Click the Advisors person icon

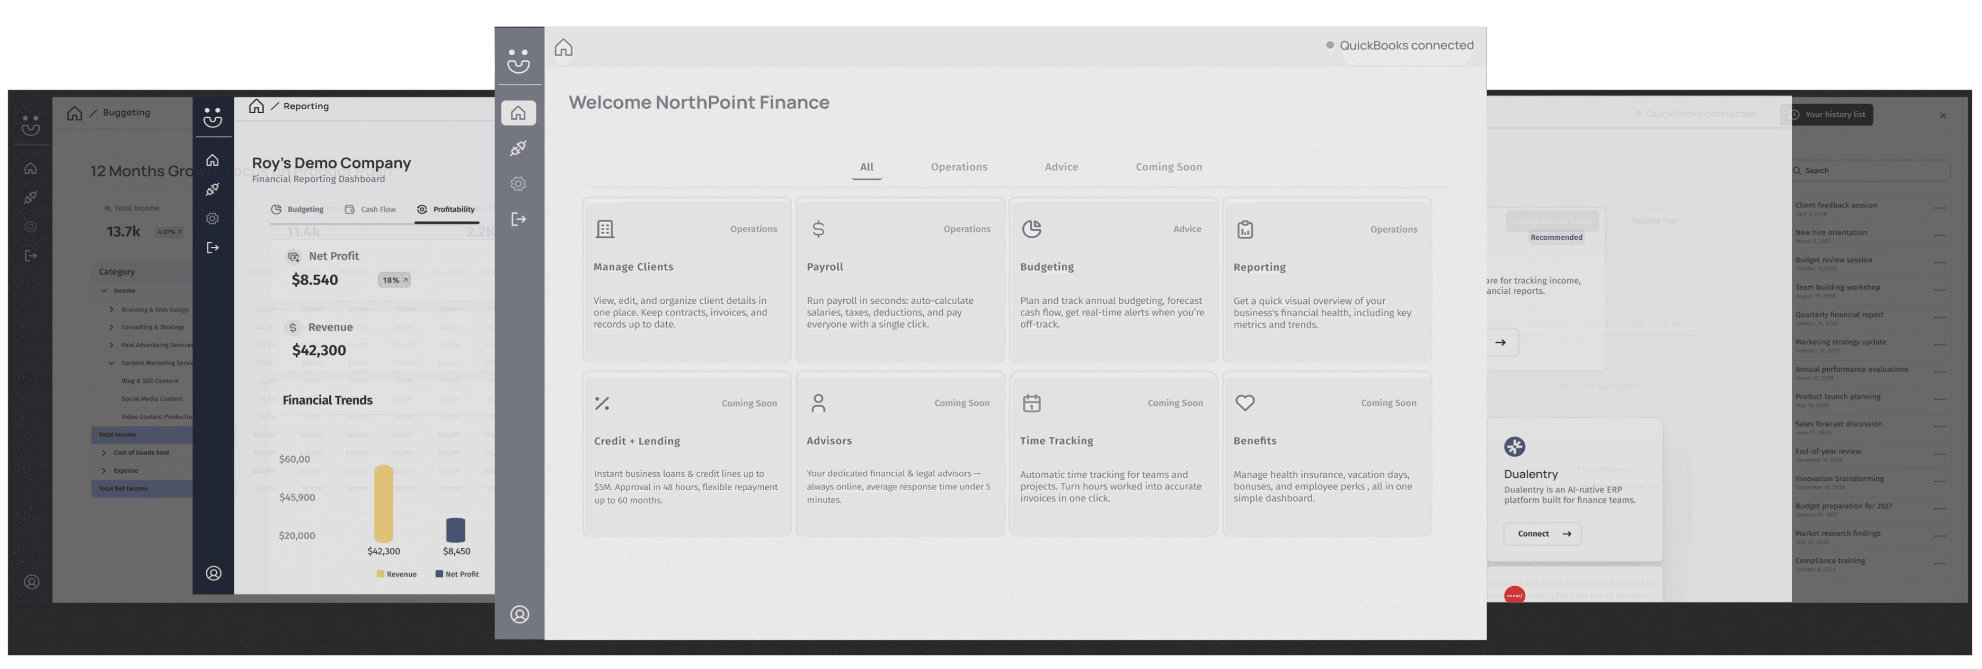[818, 403]
